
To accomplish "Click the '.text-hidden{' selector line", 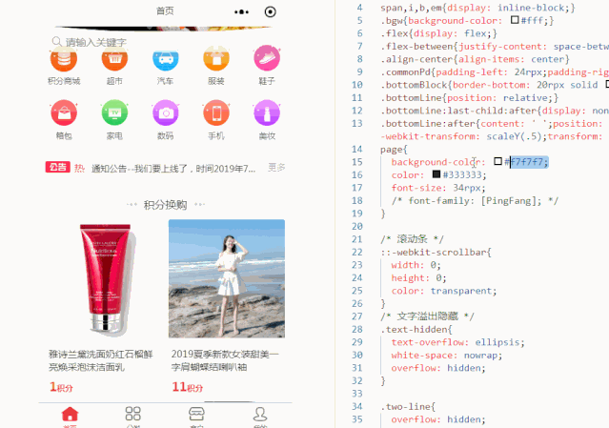I will (416, 330).
